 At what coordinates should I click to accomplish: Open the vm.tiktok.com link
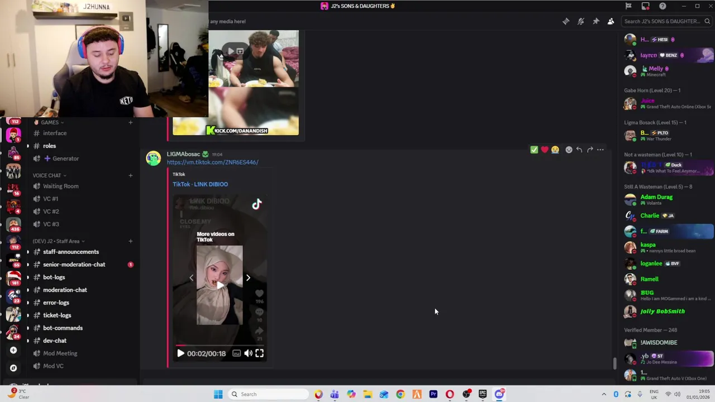tap(212, 162)
